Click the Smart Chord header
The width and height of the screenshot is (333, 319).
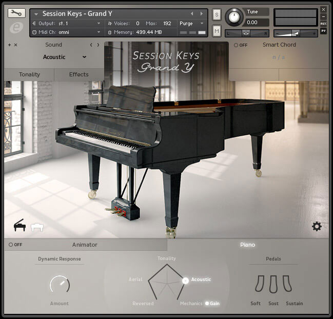click(x=279, y=45)
